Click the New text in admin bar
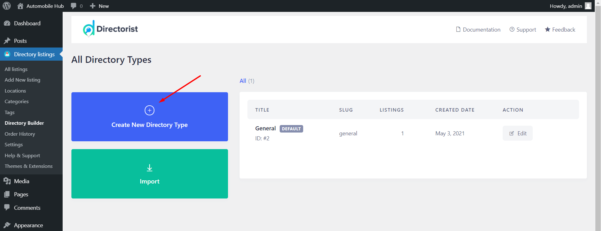The image size is (601, 231). [x=104, y=6]
